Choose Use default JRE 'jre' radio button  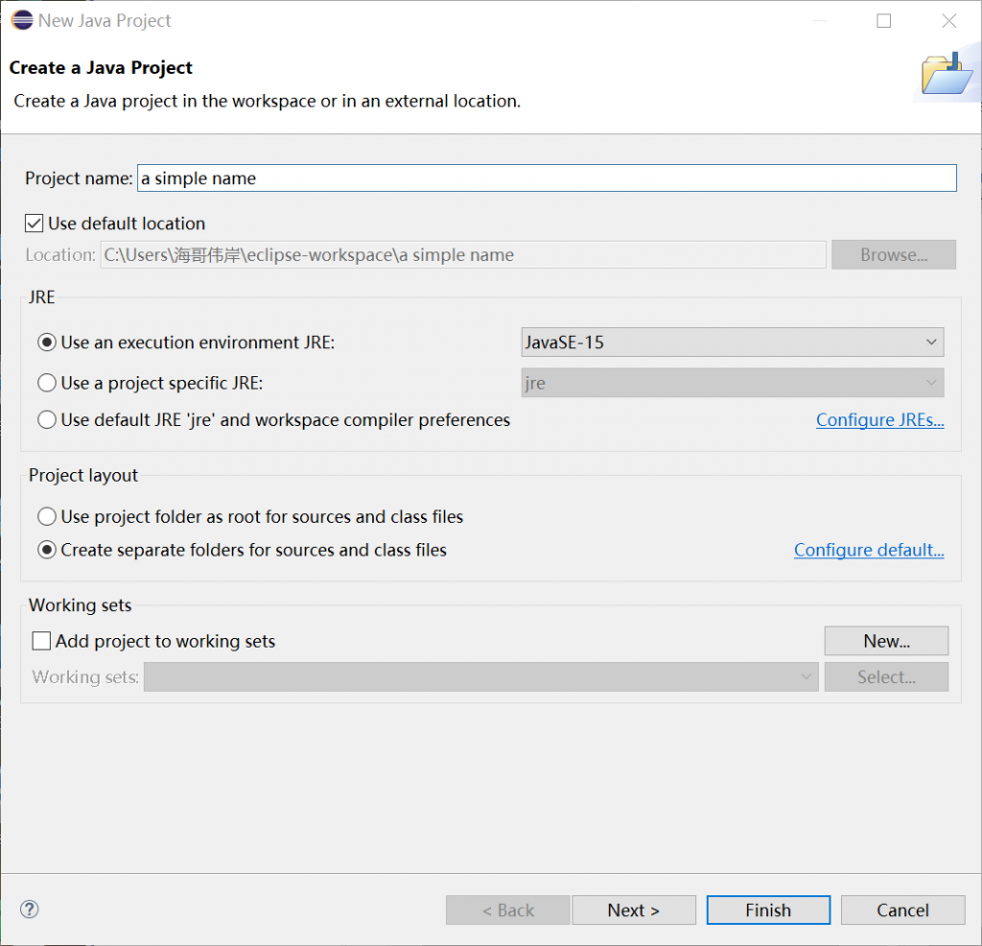click(x=47, y=419)
